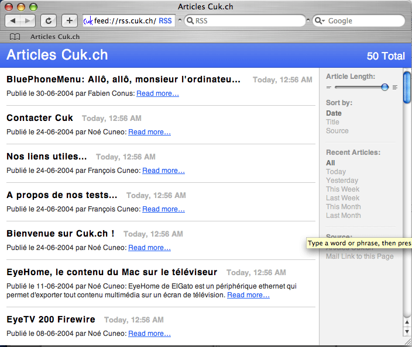This screenshot has height=347, width=412.
Task: Focus the RSS article search field
Action: click(245, 20)
